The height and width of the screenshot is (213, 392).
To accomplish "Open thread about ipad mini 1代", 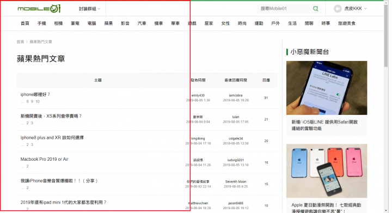I will point(64,202).
